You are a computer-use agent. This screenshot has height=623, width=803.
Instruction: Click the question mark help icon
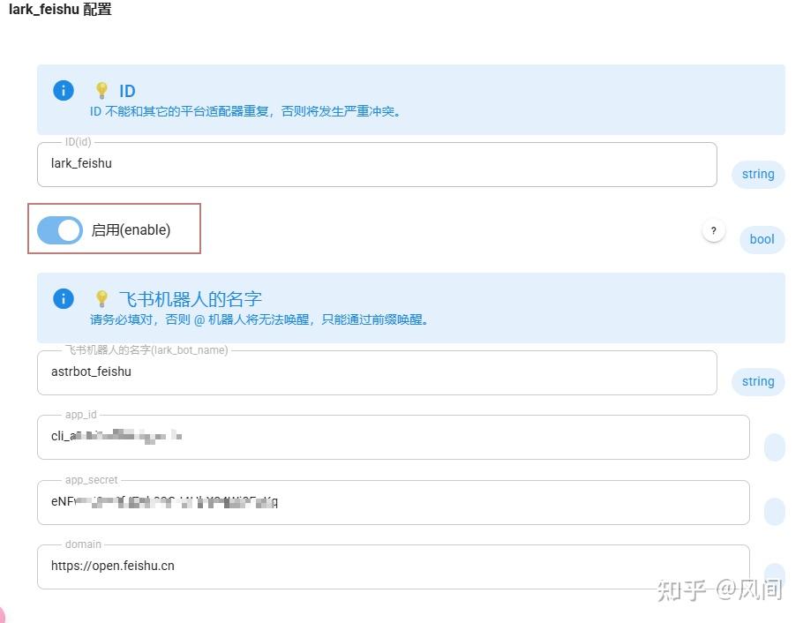(x=714, y=229)
